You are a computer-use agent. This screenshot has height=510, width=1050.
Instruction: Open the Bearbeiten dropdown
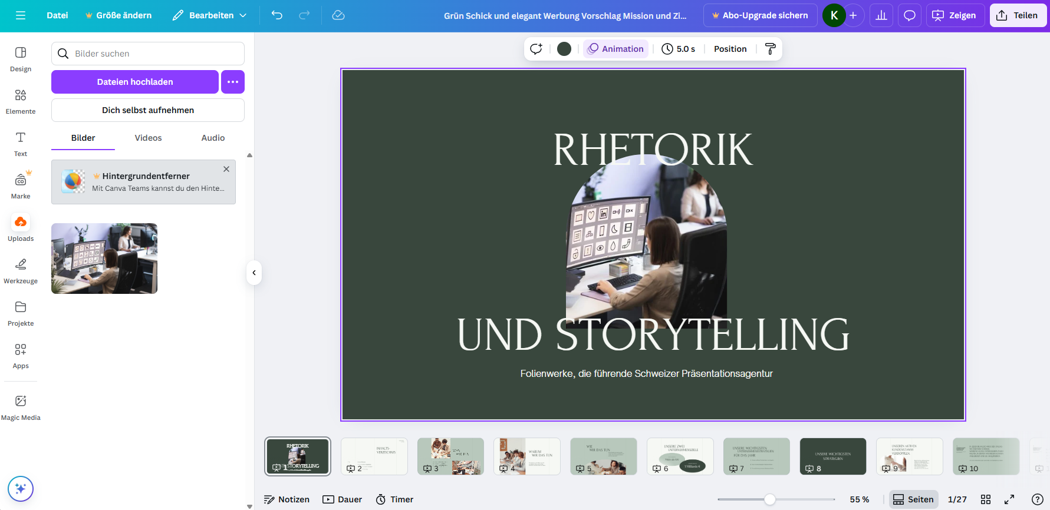pyautogui.click(x=209, y=15)
